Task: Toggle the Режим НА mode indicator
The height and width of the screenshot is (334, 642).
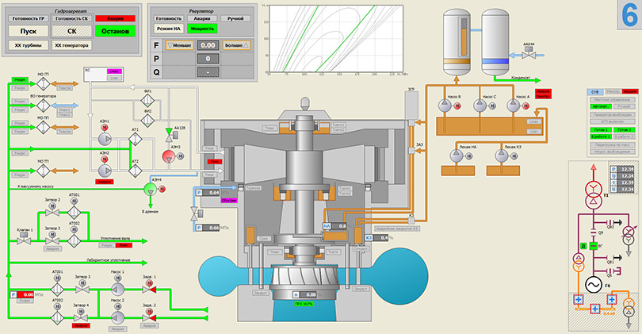Action: click(170, 29)
